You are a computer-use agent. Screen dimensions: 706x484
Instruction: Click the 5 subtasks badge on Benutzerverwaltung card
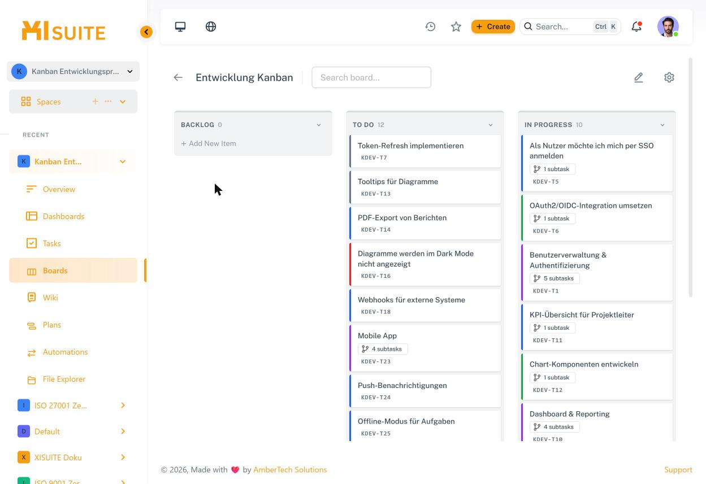(x=554, y=278)
